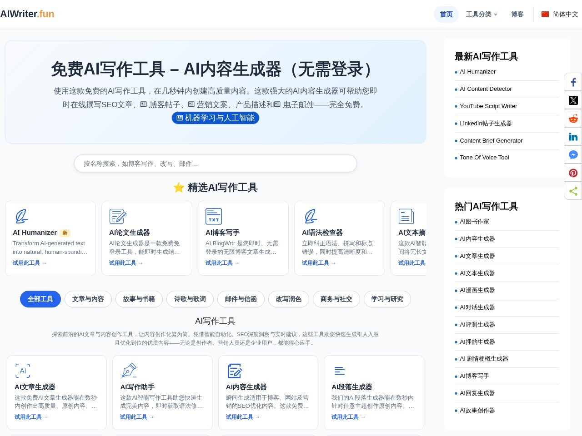Select the 邮件与信函 filter tab
Screen dimensions: 582x436
pos(241,299)
